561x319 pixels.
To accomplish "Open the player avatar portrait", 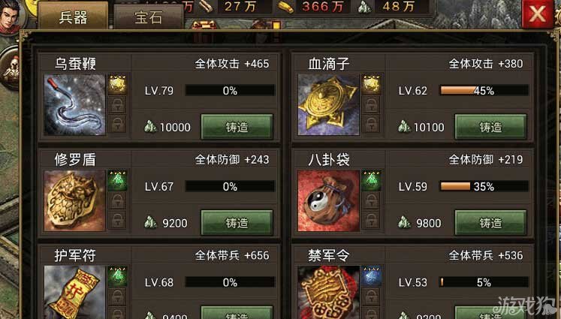I will pyautogui.click(x=11, y=17).
